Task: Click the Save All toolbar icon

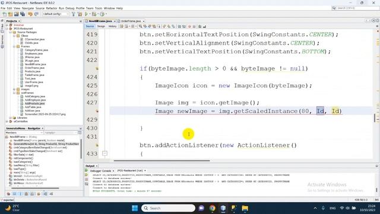Action: [x=23, y=14]
